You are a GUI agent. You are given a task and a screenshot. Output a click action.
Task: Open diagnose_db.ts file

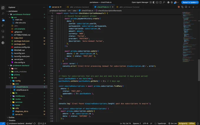pyautogui.click(x=21, y=111)
